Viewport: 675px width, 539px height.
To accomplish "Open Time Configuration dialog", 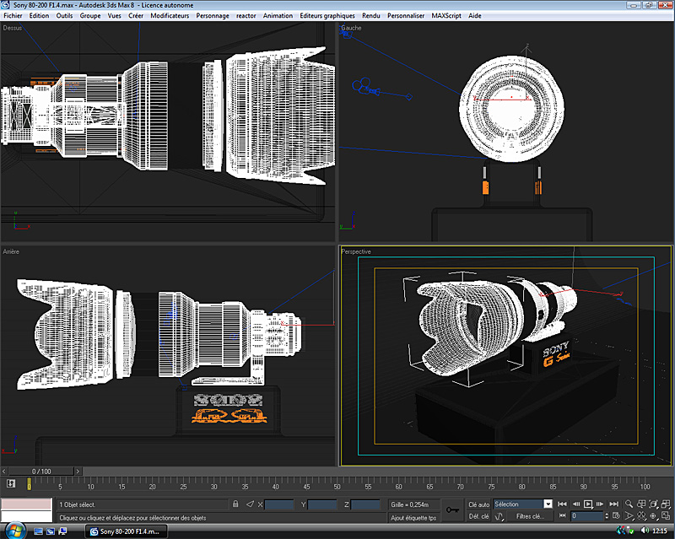I will tap(617, 515).
